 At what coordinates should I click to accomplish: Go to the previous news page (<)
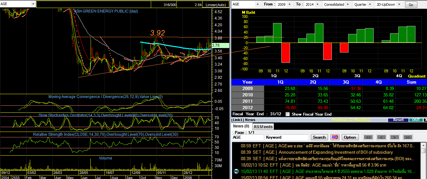[381, 137]
